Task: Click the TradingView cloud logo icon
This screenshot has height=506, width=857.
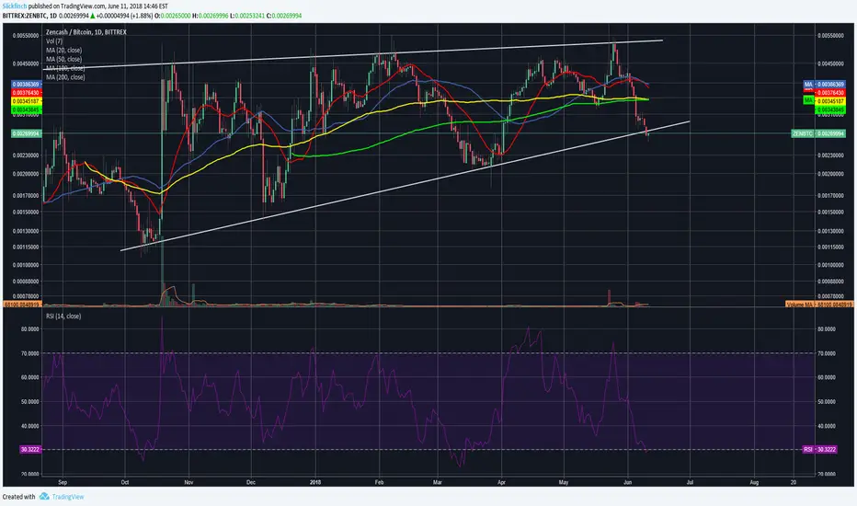Action: 44,496
